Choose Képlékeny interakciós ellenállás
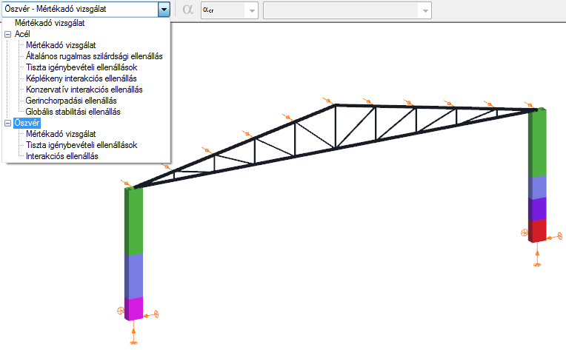The image size is (566, 350). (x=81, y=78)
